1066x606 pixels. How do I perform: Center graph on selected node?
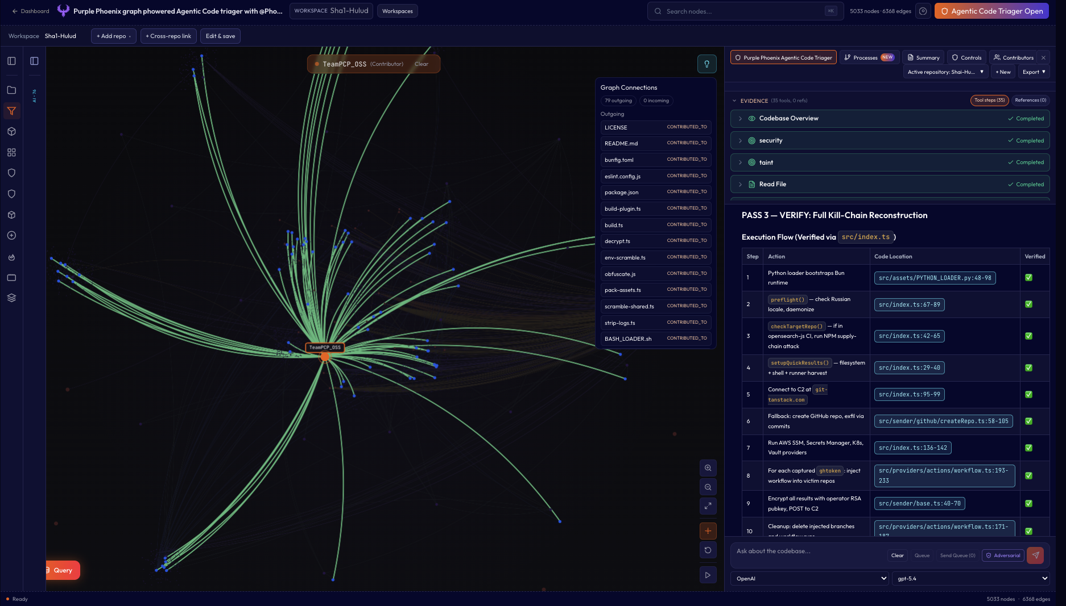pos(708,531)
